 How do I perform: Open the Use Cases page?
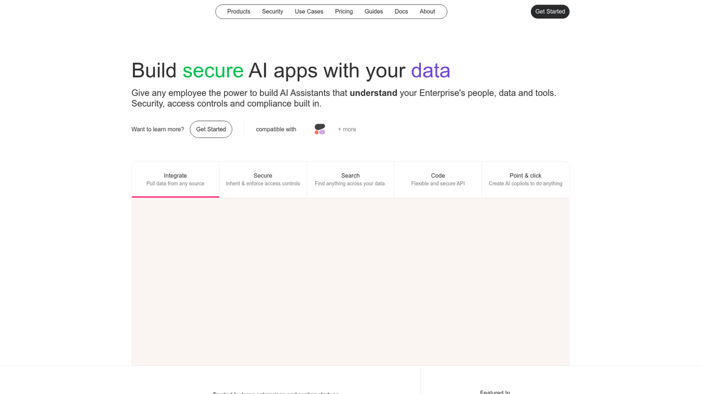[308, 11]
